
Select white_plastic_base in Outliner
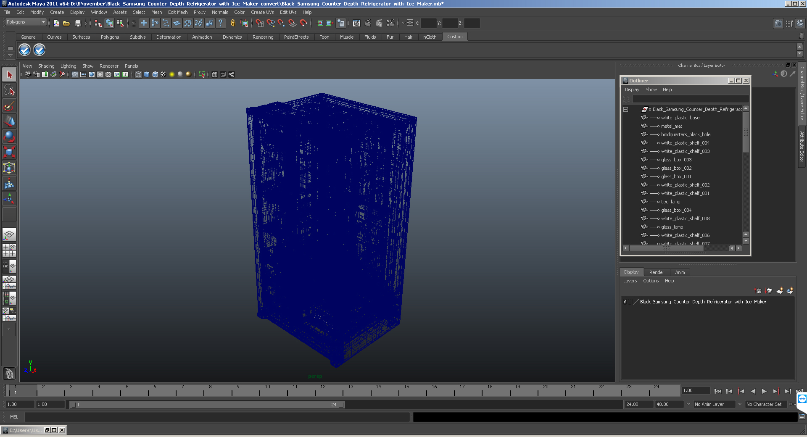(680, 118)
